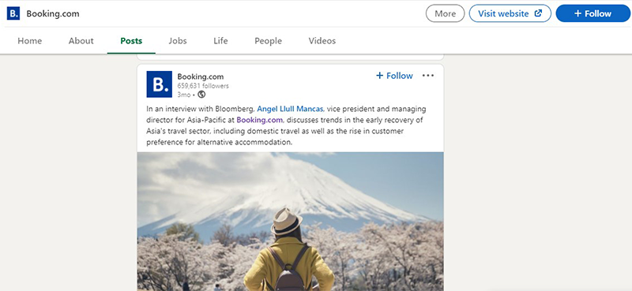Click the purple Booking.com link in post text
Viewport: 632px width, 291px height.
pyautogui.click(x=260, y=120)
